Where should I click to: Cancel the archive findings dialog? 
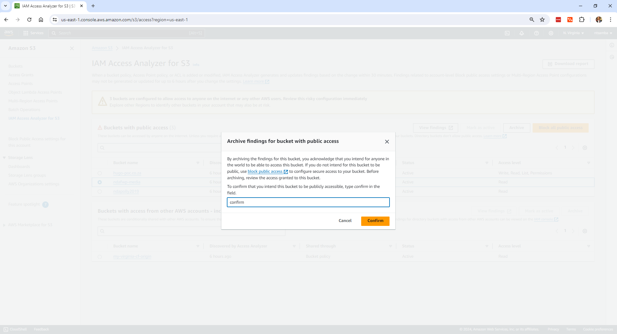point(345,221)
